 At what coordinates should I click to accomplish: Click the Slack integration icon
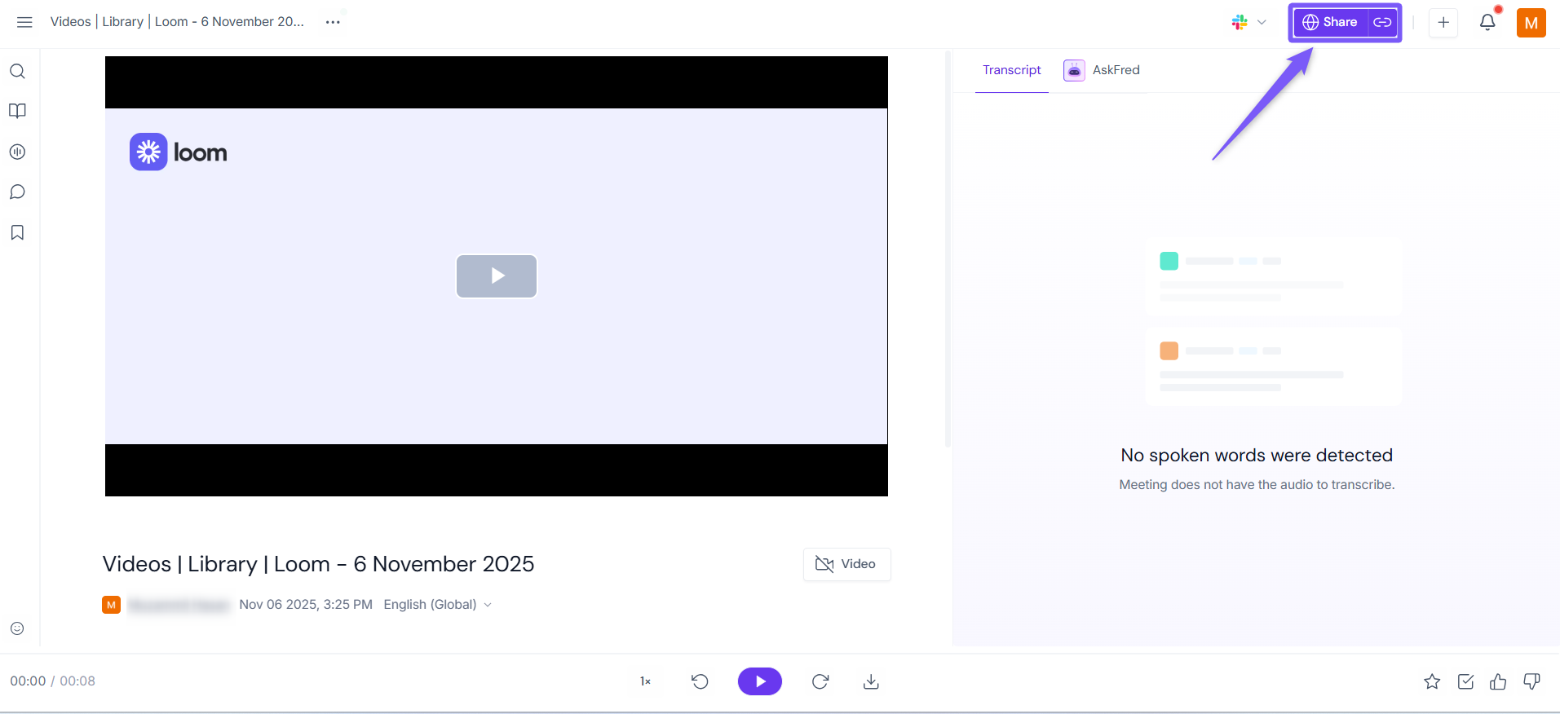click(1240, 22)
